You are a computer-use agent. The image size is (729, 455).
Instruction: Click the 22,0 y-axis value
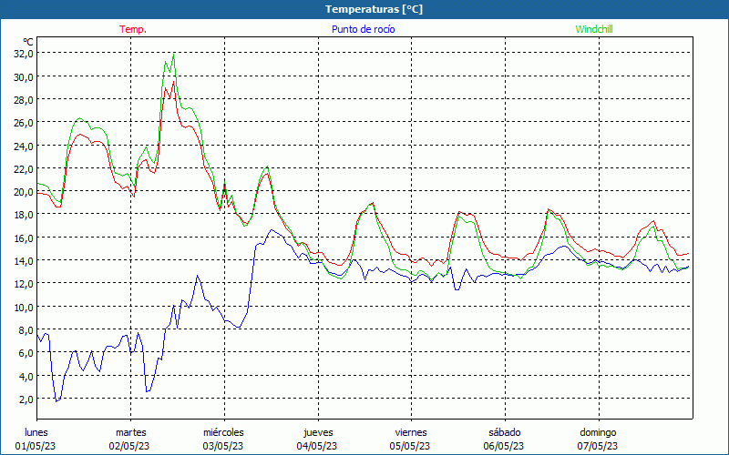click(x=24, y=168)
